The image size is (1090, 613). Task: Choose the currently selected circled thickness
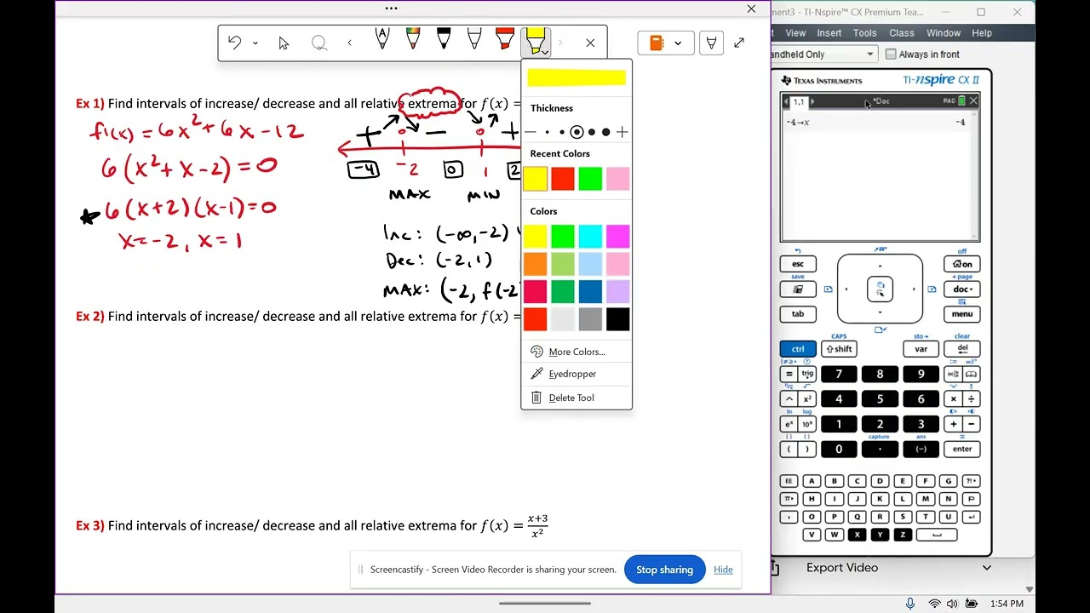(577, 132)
